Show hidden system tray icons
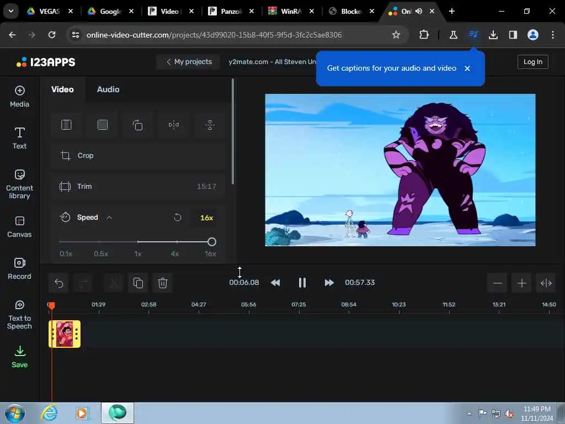The width and height of the screenshot is (565, 424). tap(469, 414)
